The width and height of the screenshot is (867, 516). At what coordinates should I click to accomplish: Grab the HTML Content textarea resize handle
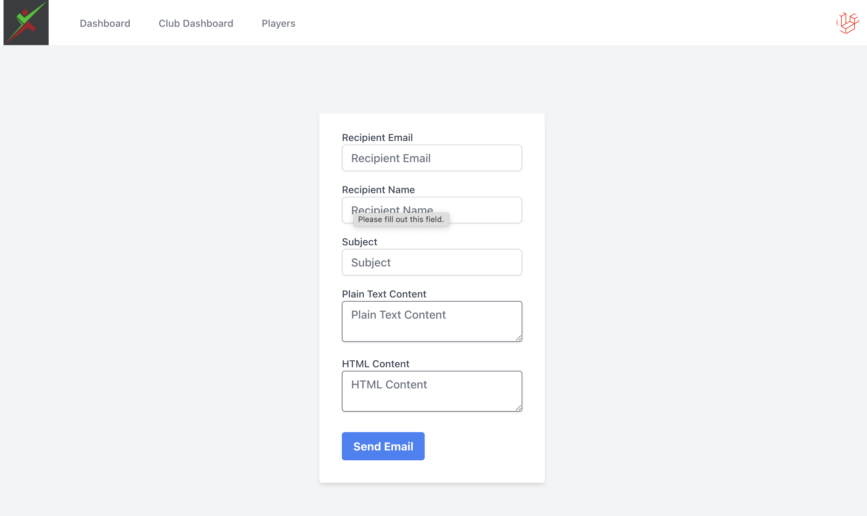click(518, 408)
